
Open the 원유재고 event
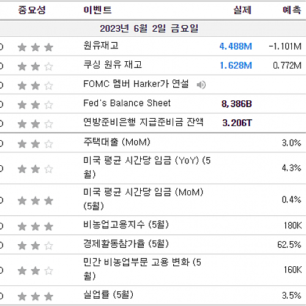[x=101, y=45]
